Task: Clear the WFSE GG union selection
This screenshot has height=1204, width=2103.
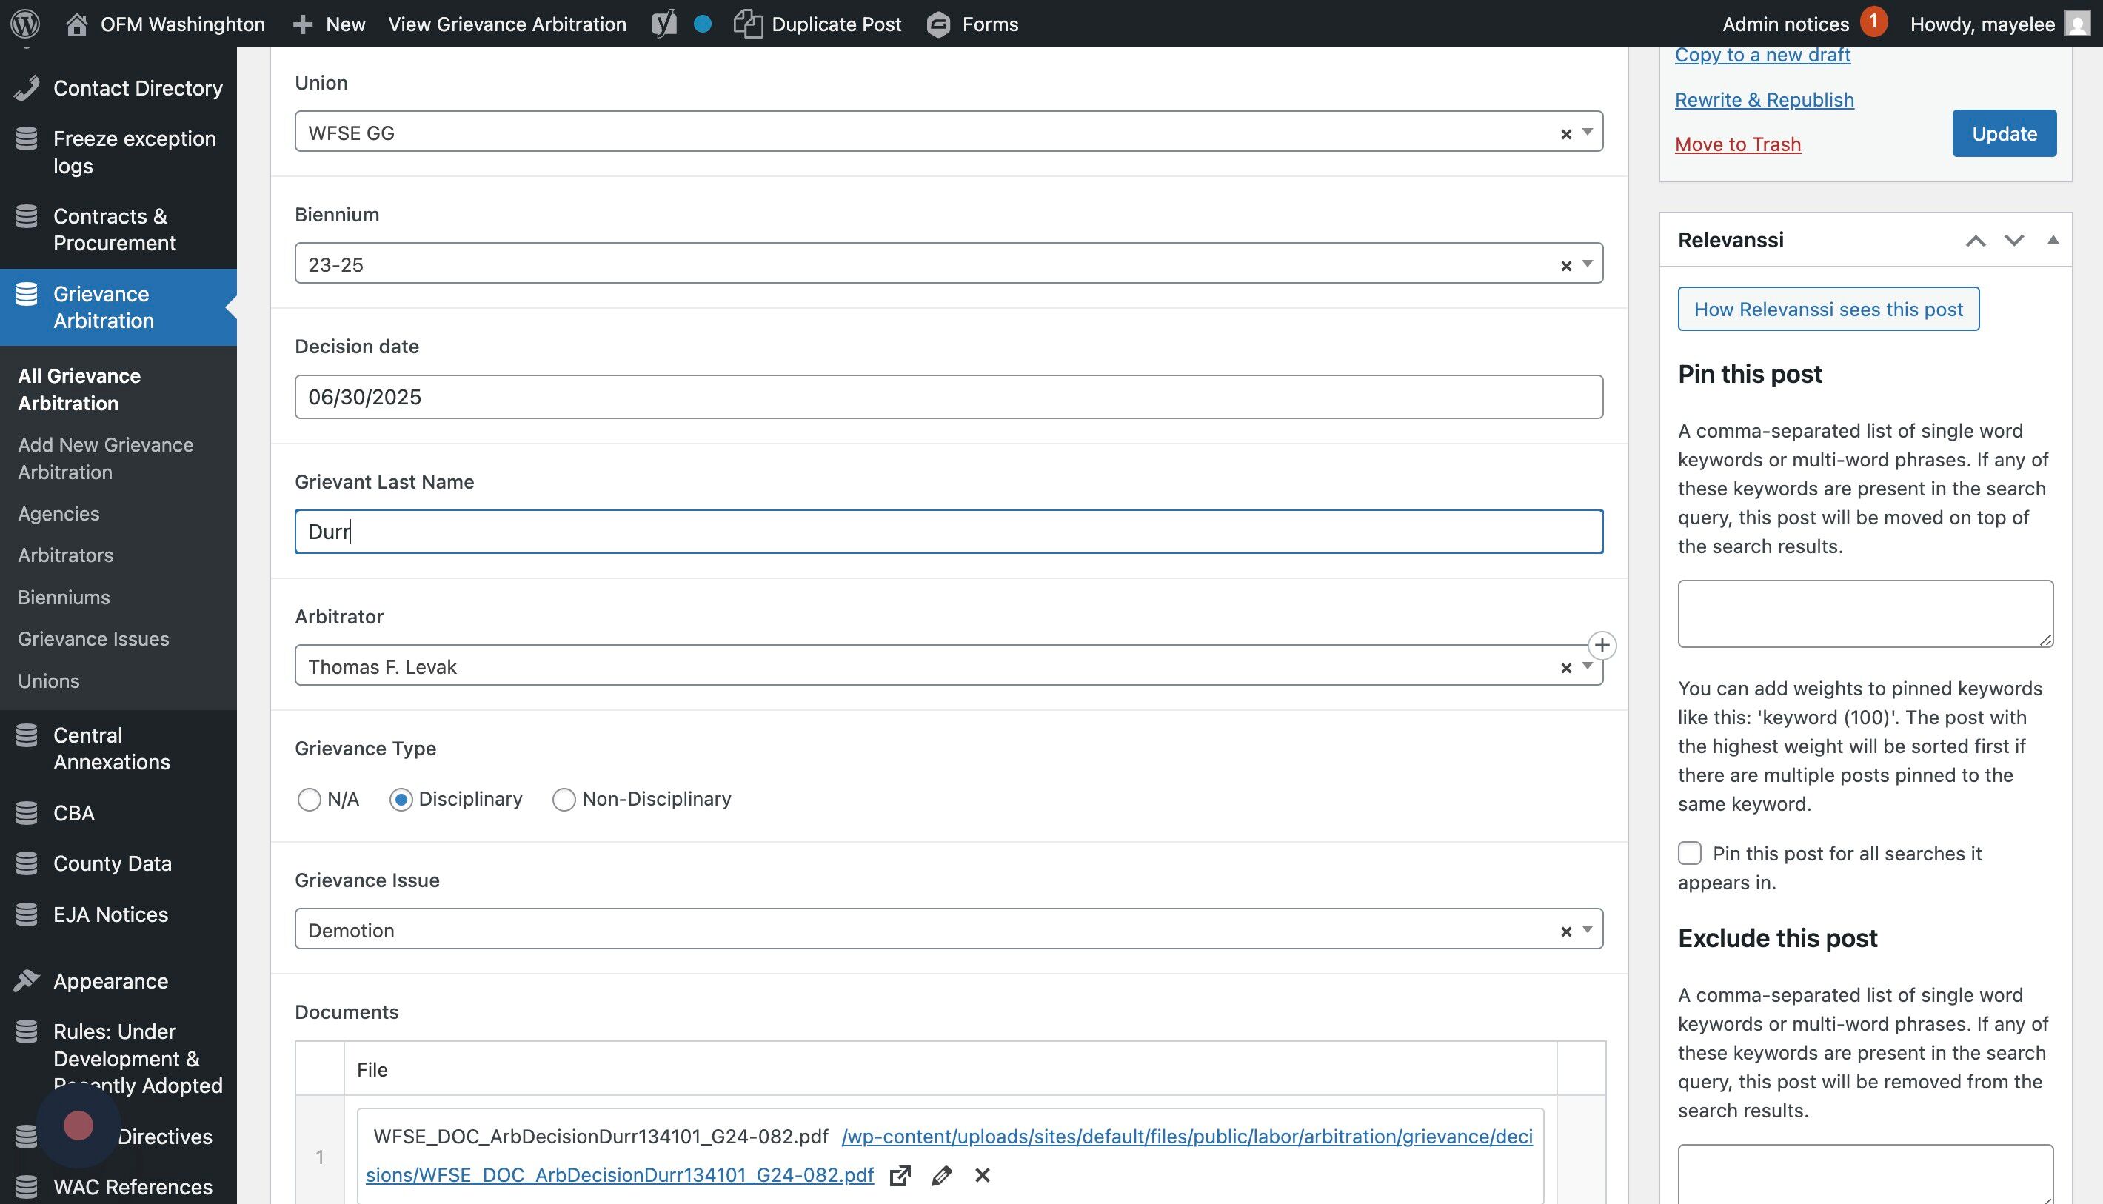Action: coord(1565,134)
